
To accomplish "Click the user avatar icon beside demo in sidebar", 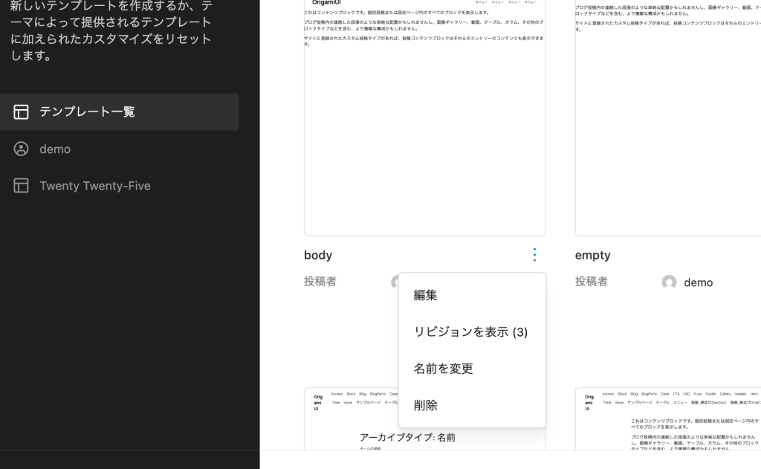I will (x=21, y=149).
